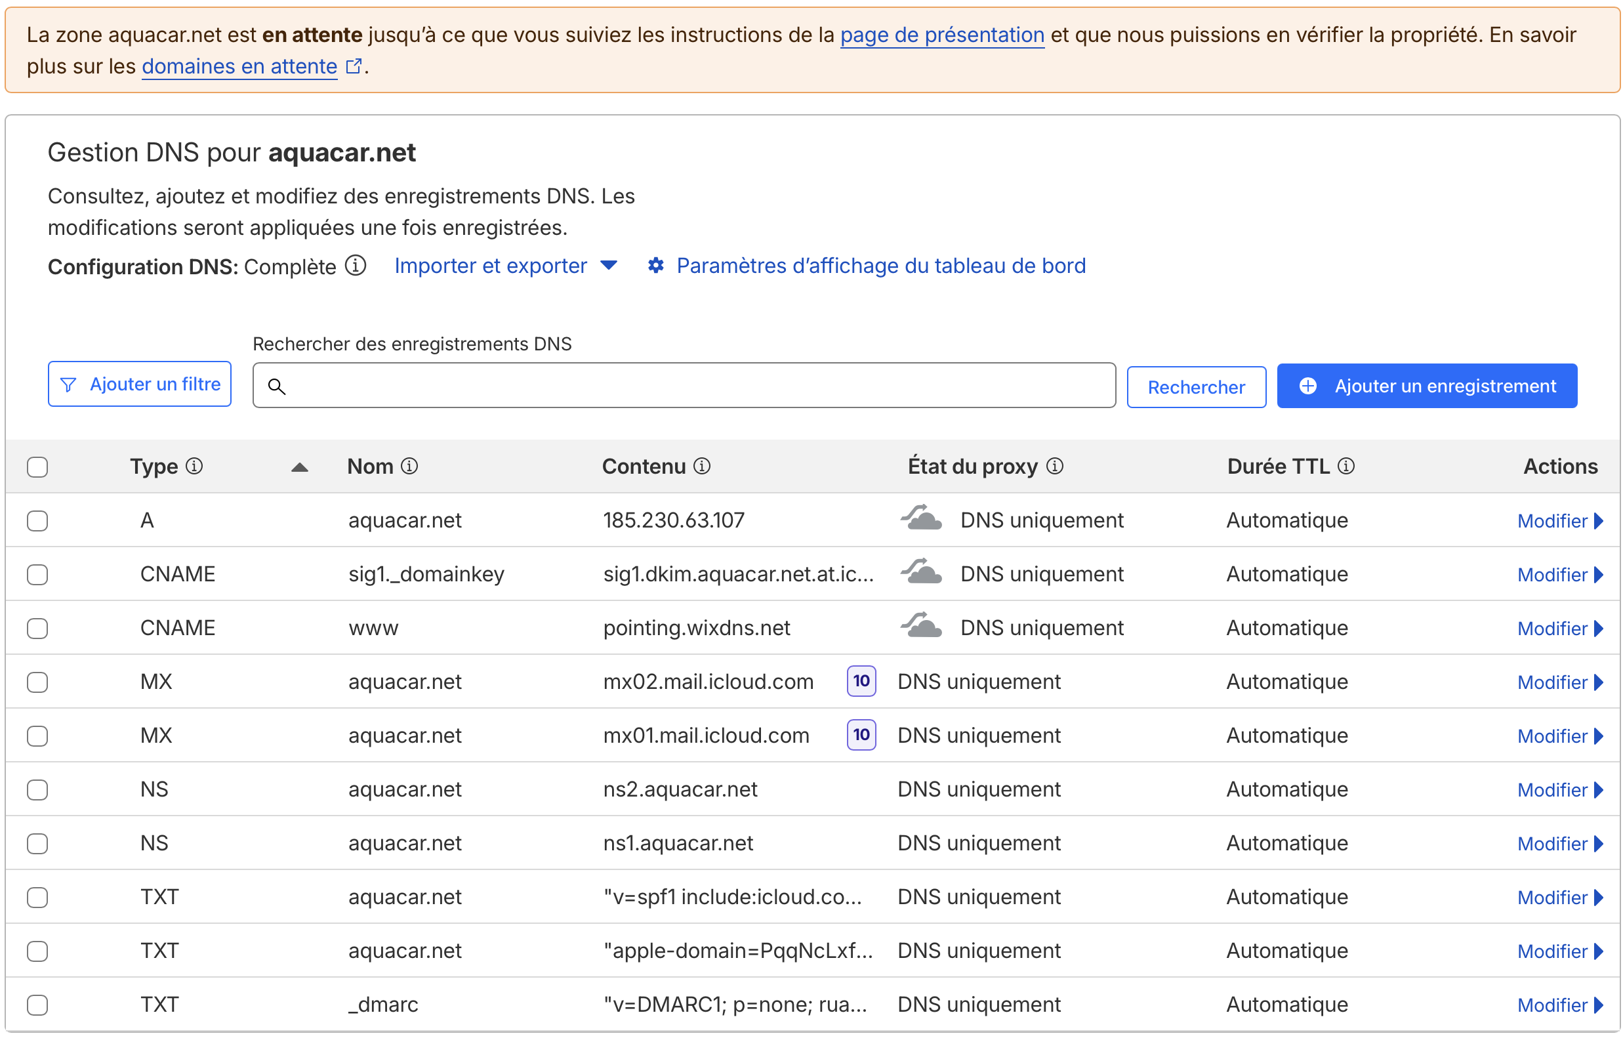Click the gear icon for dashboard display settings
This screenshot has width=1623, height=1038.
[655, 266]
